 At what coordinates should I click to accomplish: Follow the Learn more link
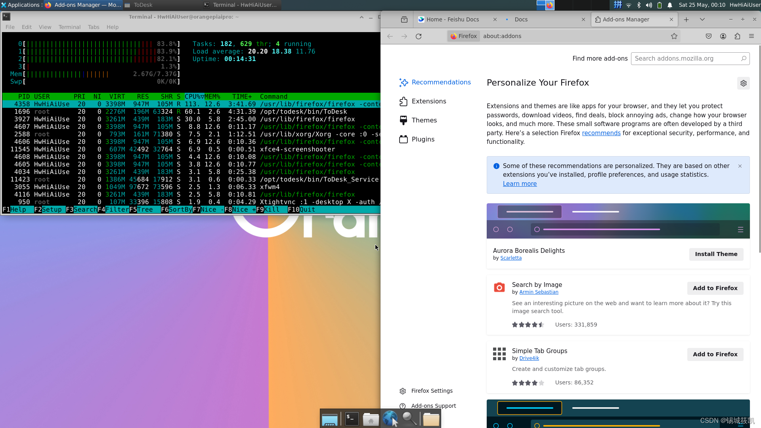pyautogui.click(x=520, y=184)
